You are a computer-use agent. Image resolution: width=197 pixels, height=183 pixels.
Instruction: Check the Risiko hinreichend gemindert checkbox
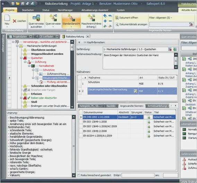79,175
